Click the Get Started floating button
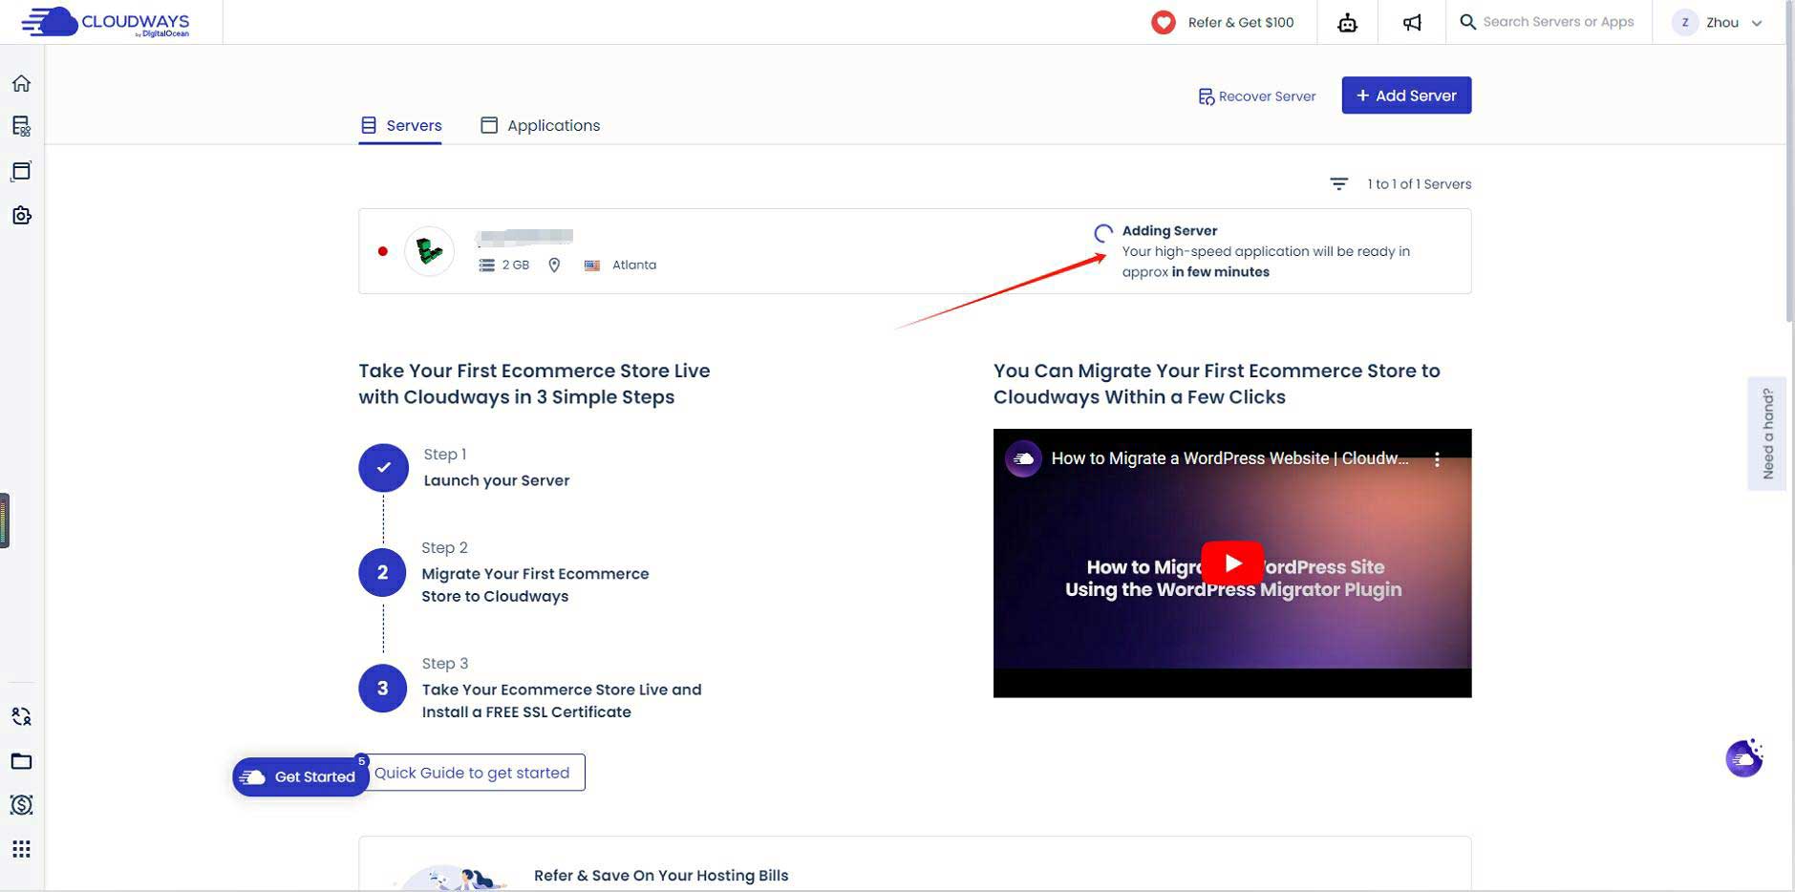The image size is (1795, 892). [300, 777]
